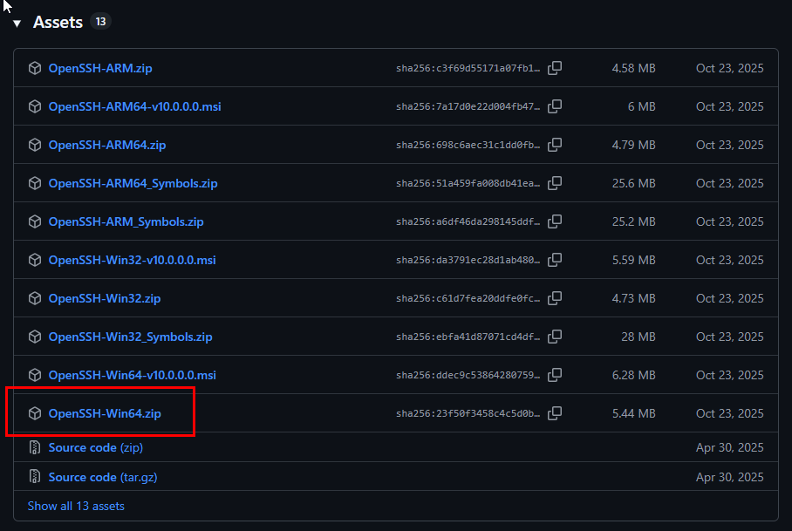This screenshot has height=531, width=792.
Task: Click the 25.6 MB size value
Action: [633, 183]
